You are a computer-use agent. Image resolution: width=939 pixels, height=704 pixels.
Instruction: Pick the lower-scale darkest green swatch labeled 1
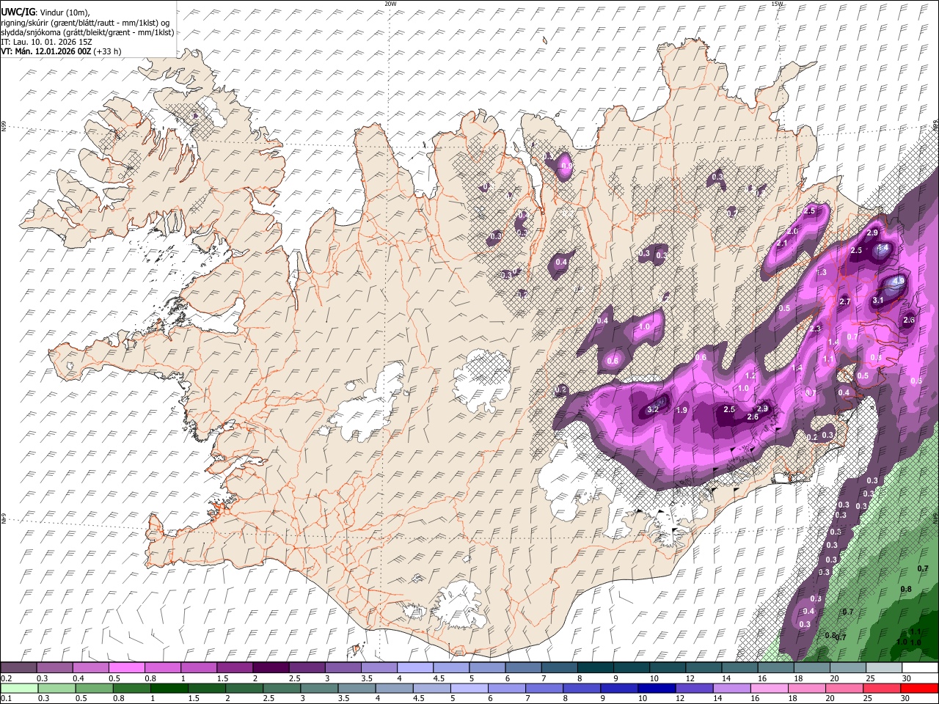pos(169,689)
